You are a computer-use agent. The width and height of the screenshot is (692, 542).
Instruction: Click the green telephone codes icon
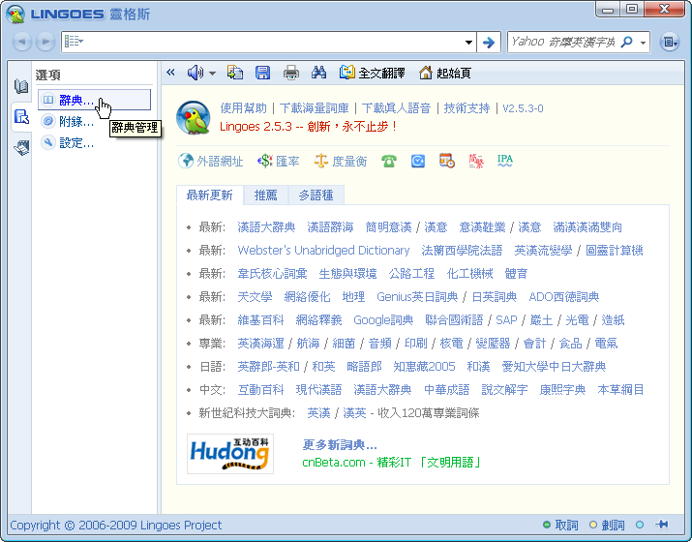(388, 161)
